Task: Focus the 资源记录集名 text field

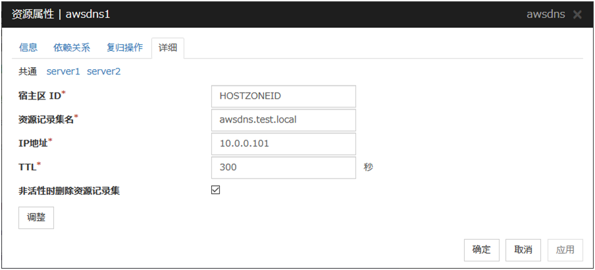Action: [x=284, y=120]
